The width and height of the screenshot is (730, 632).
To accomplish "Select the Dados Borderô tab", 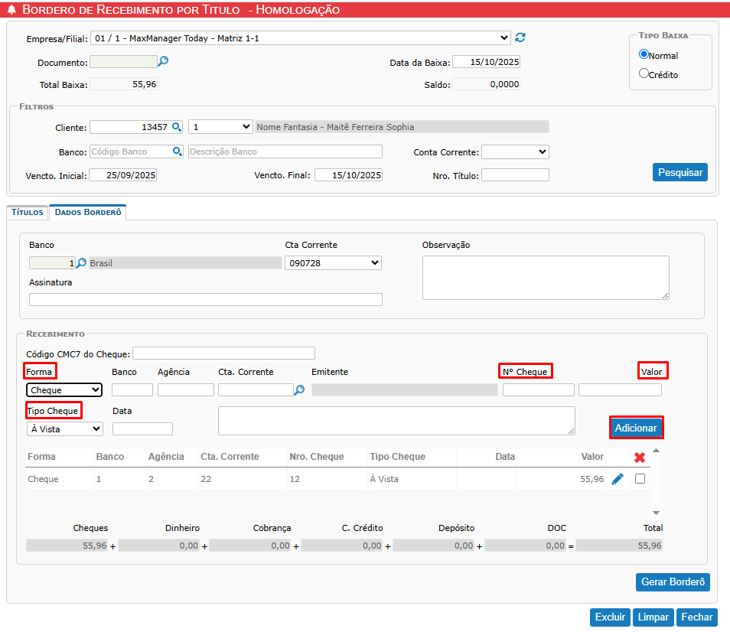I will click(88, 213).
